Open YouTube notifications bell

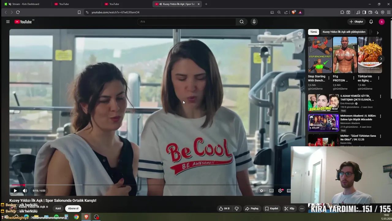[x=371, y=21]
